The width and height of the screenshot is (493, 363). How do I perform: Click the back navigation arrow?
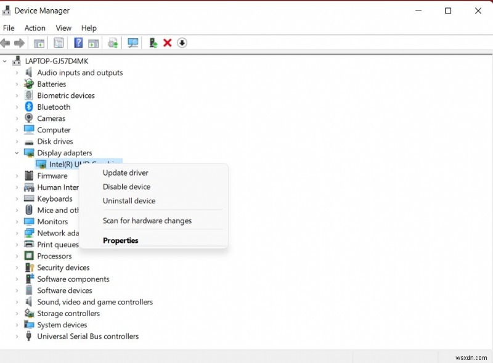pyautogui.click(x=5, y=43)
